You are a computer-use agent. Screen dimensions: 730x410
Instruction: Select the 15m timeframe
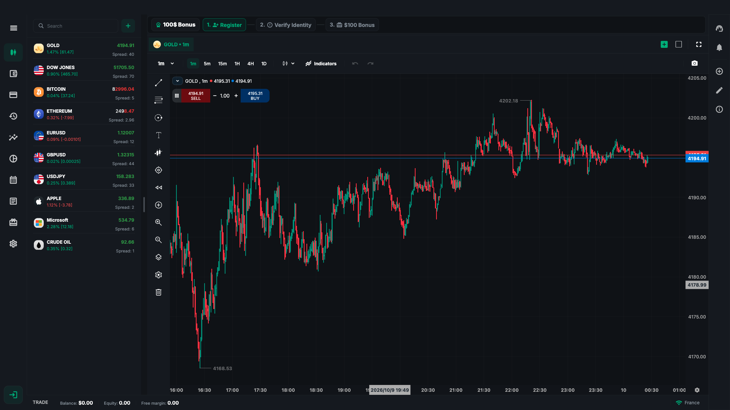(222, 64)
